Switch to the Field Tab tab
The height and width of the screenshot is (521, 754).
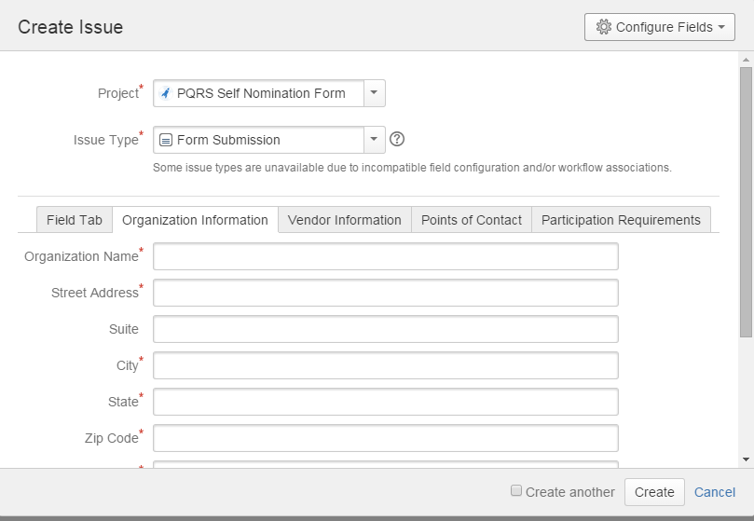tap(75, 220)
